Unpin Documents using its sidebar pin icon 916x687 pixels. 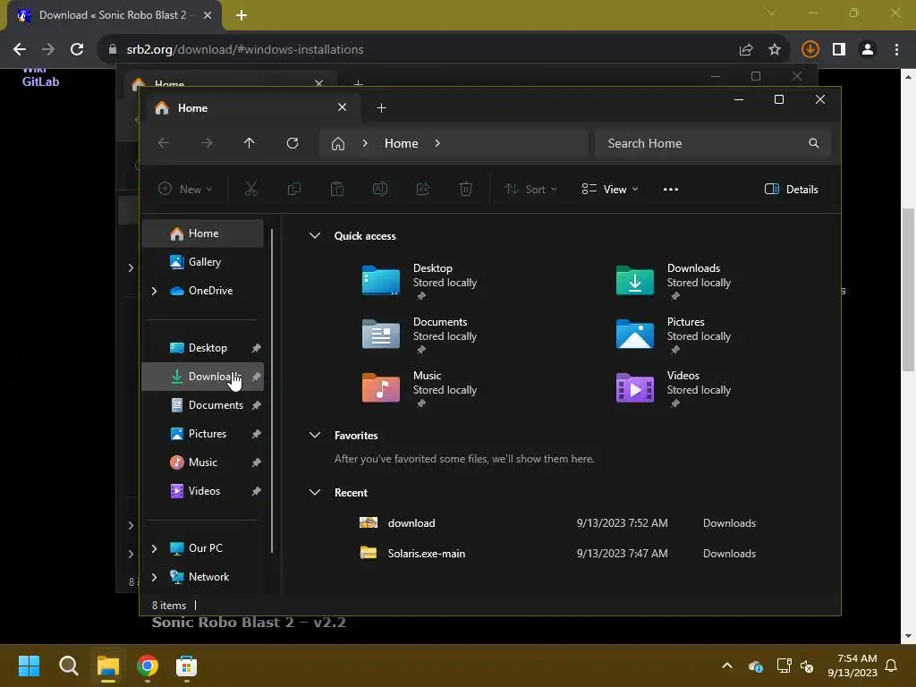tap(257, 405)
